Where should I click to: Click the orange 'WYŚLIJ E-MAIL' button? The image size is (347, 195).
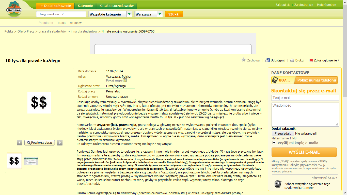(304, 152)
